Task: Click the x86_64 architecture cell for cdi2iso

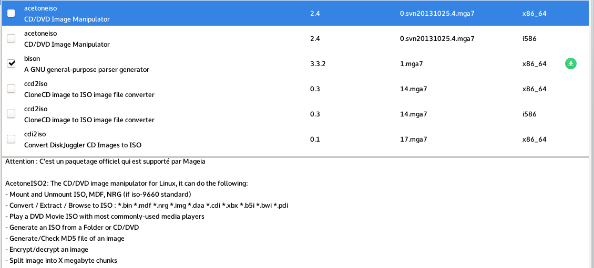Action: pos(534,140)
